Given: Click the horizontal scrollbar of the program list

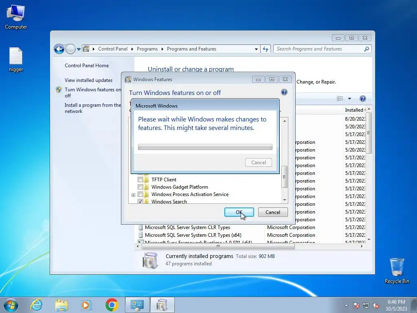Looking at the screenshot, I should pos(218,247).
